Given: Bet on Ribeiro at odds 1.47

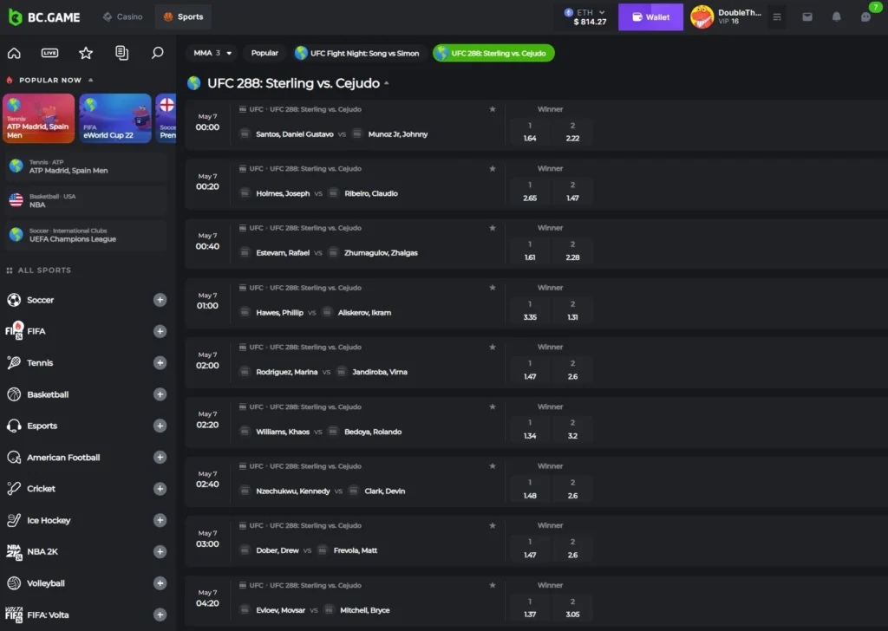Looking at the screenshot, I should coord(572,192).
